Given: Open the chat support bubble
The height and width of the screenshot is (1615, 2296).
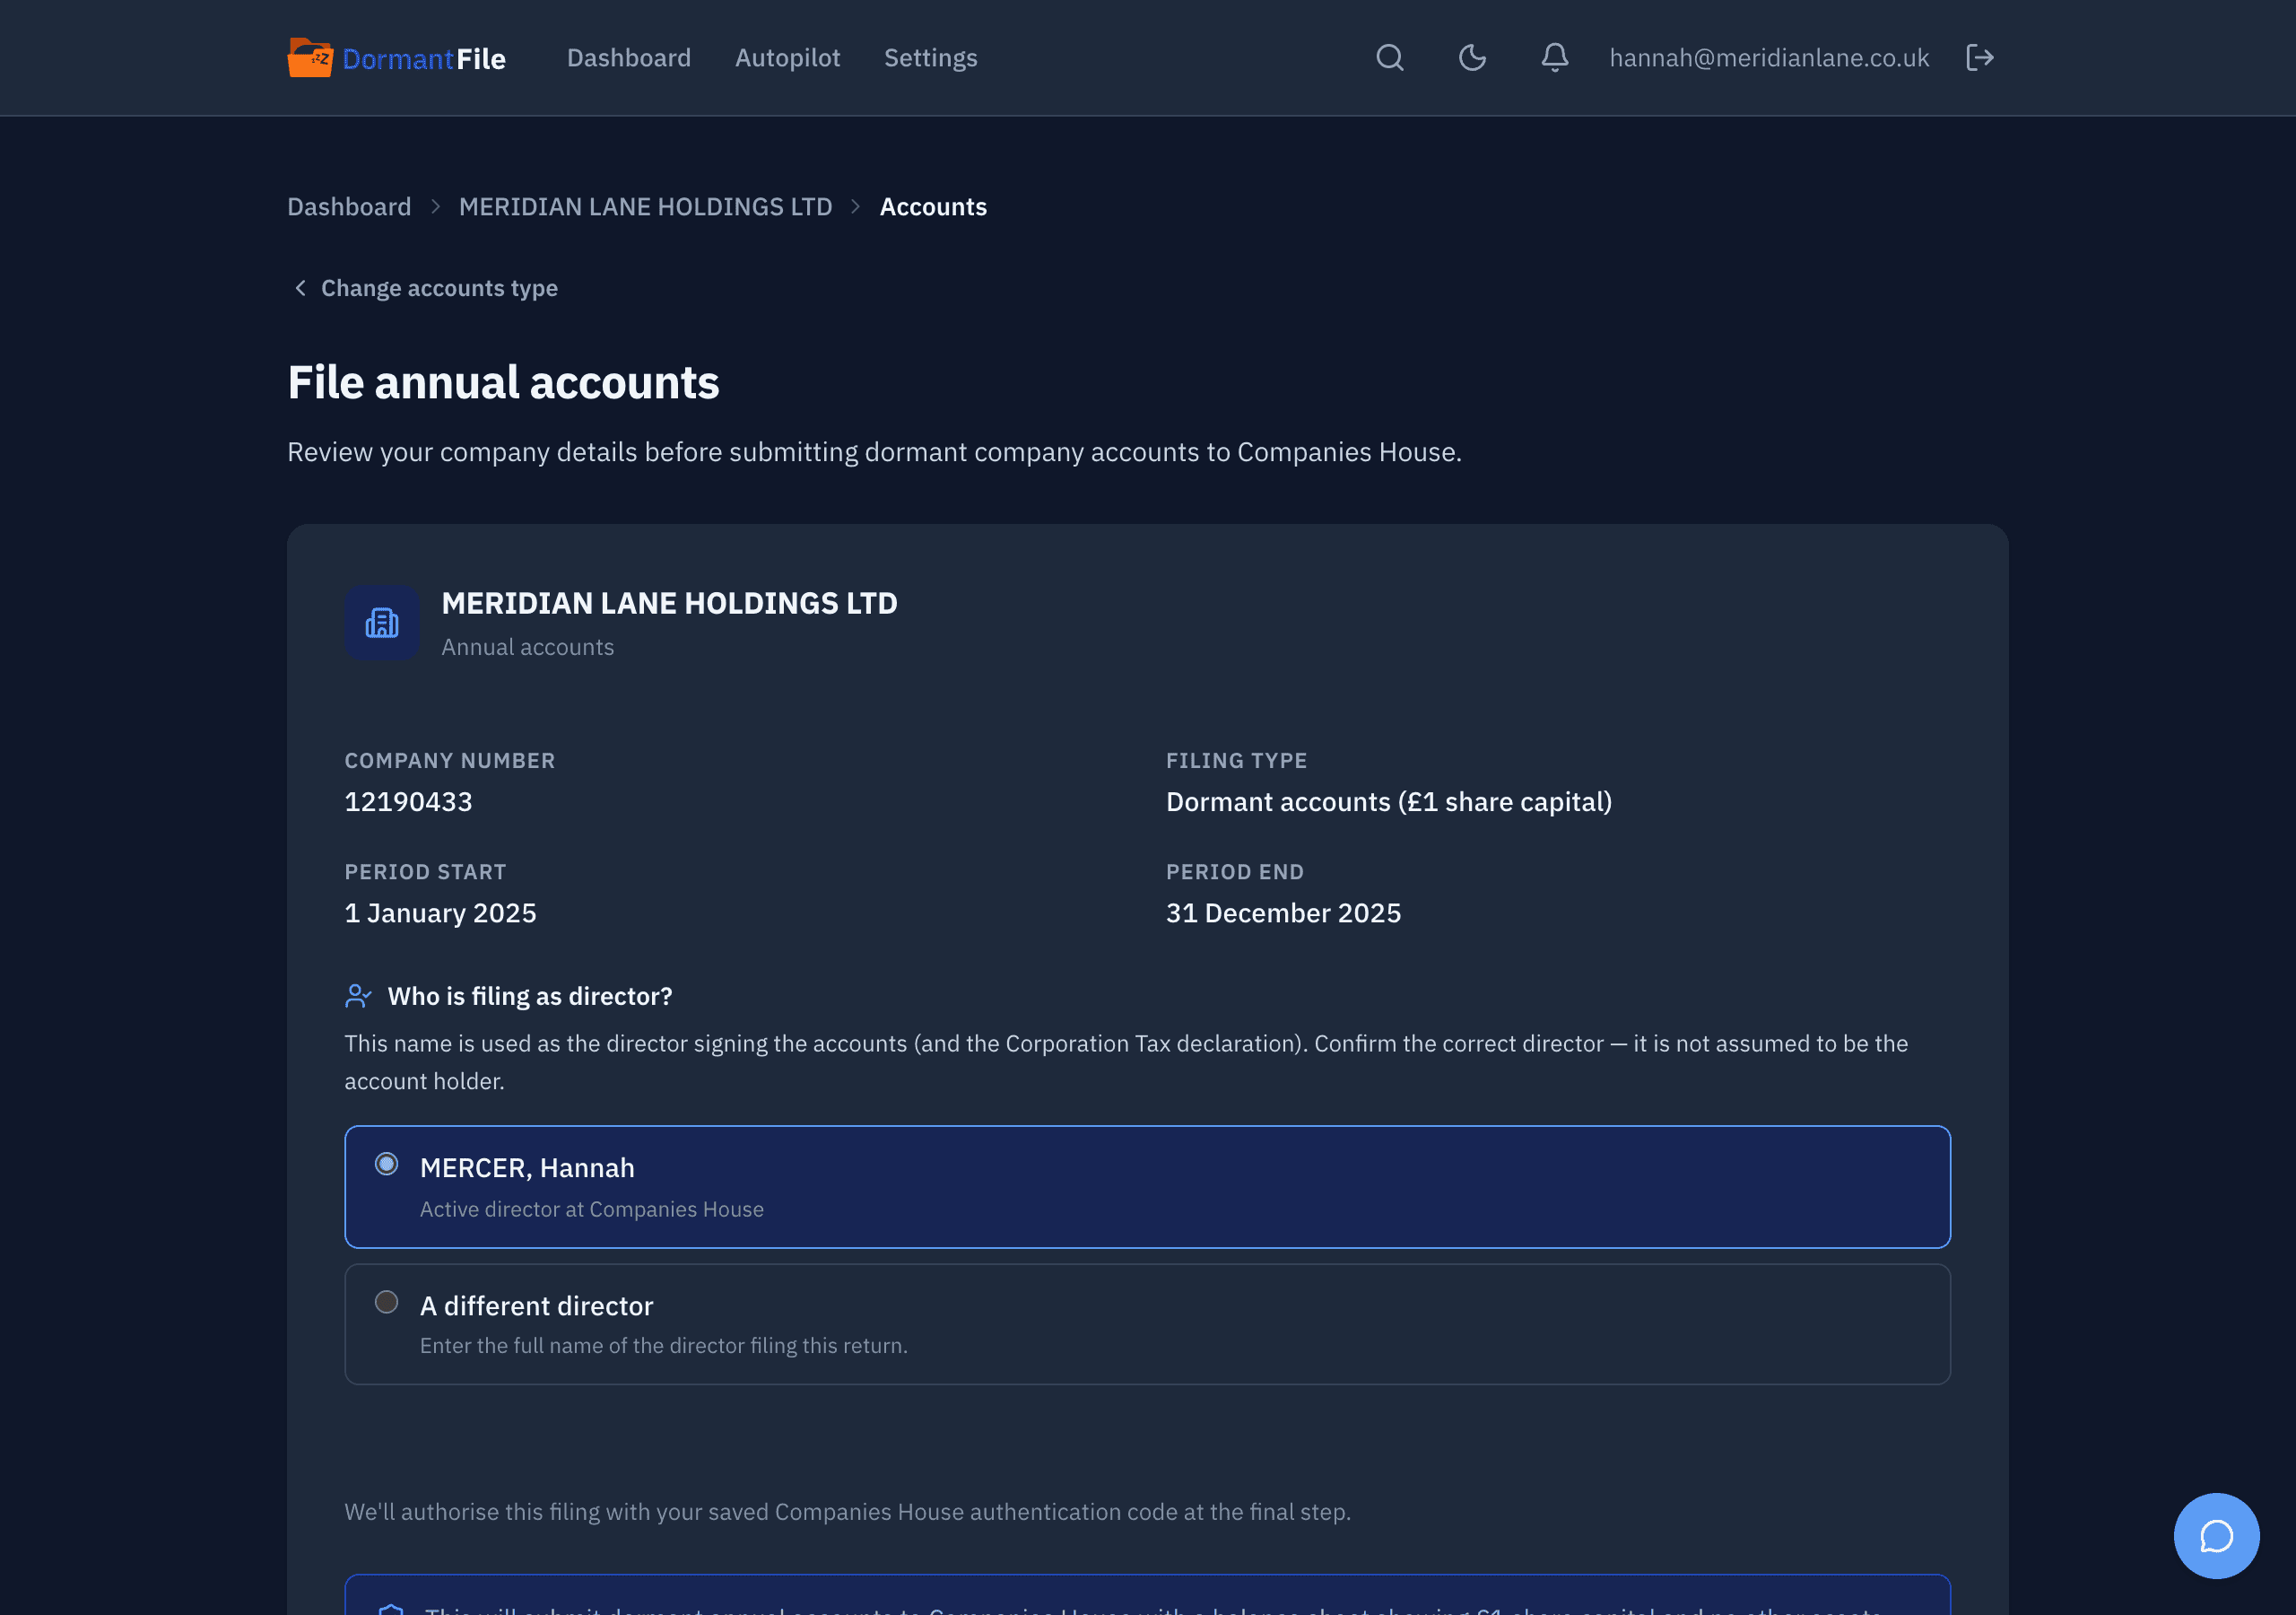Looking at the screenshot, I should pos(2216,1535).
